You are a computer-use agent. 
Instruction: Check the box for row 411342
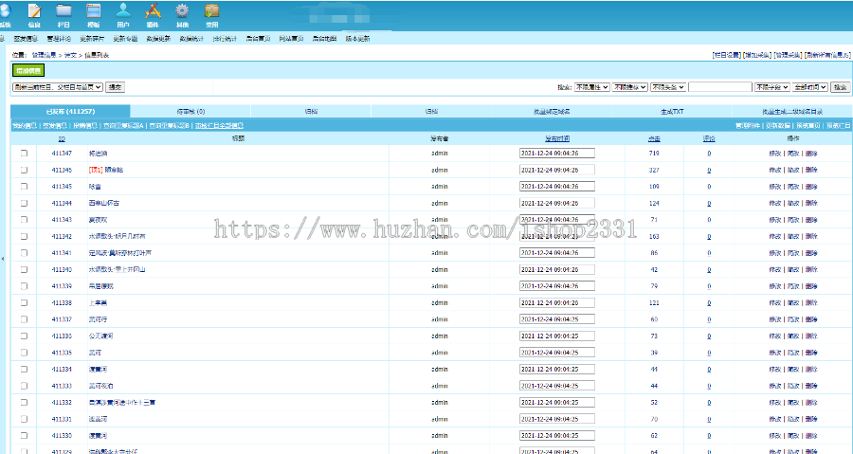tap(24, 237)
